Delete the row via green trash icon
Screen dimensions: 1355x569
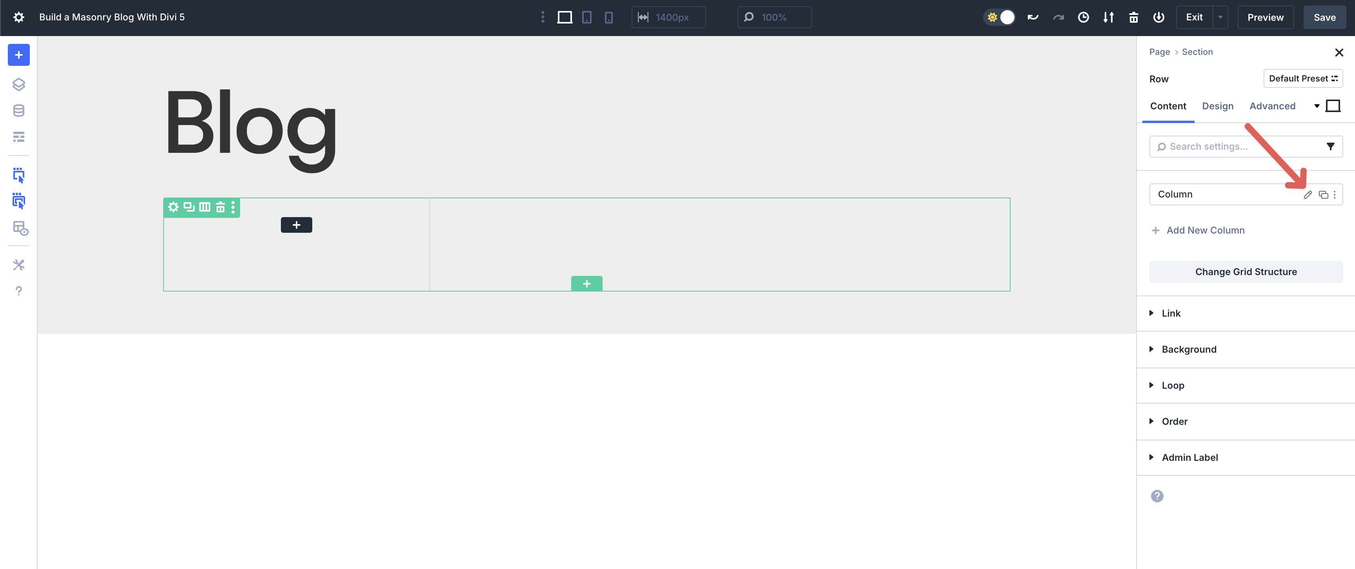point(220,207)
